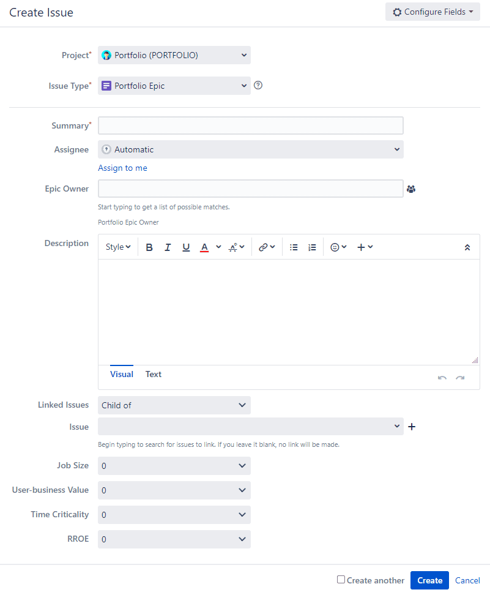Select the Visual editing tab
The height and width of the screenshot is (595, 490).
(x=121, y=374)
